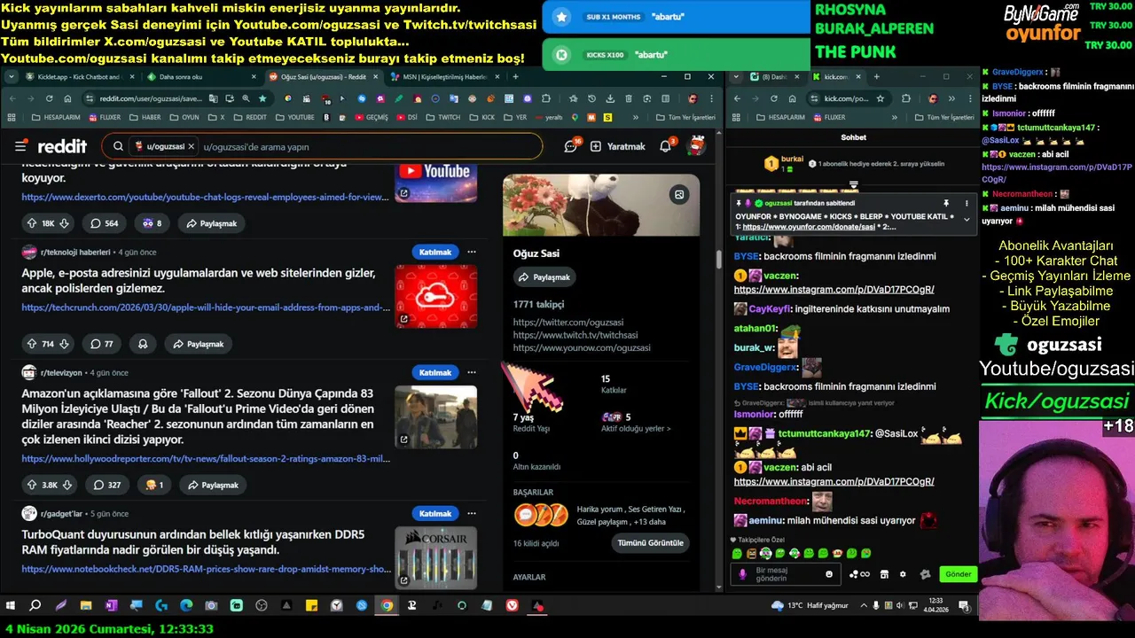Image resolution: width=1135 pixels, height=638 pixels.
Task: Open the red cloud Apple post thumbnail
Action: tap(435, 296)
